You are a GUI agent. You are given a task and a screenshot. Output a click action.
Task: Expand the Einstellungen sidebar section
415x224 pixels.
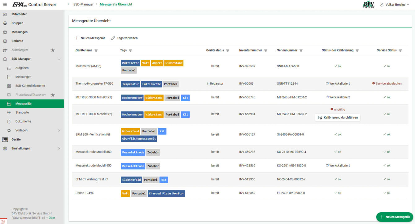59,149
